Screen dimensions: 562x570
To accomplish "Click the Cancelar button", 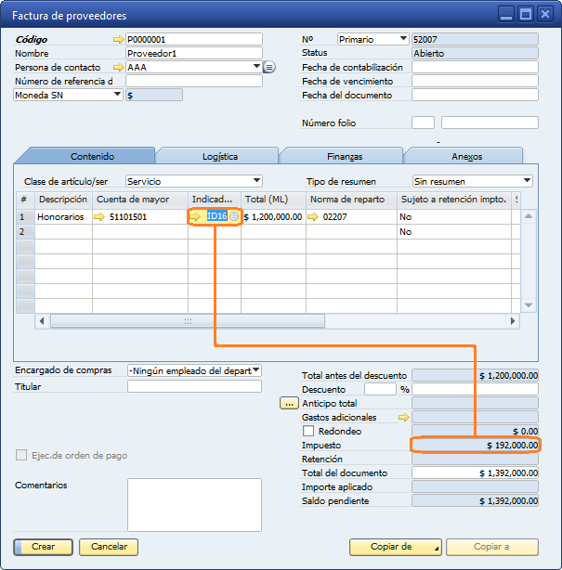I will 108,547.
